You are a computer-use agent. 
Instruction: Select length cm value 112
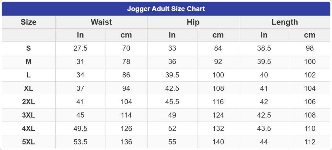click(x=310, y=142)
